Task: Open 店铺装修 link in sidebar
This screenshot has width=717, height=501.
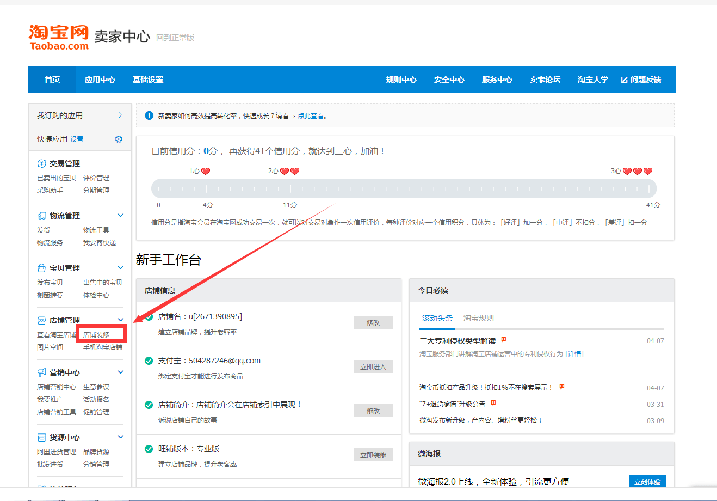Action: tap(96, 334)
